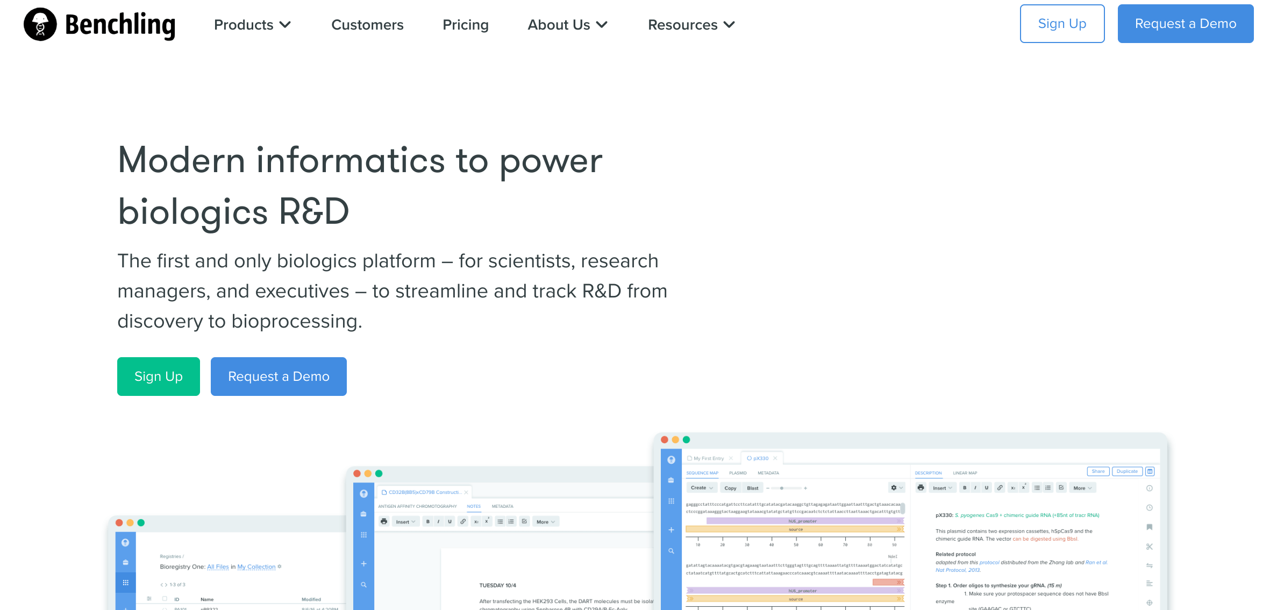Click the scissors digest icon in right sidebar
The height and width of the screenshot is (610, 1284).
tap(1150, 547)
